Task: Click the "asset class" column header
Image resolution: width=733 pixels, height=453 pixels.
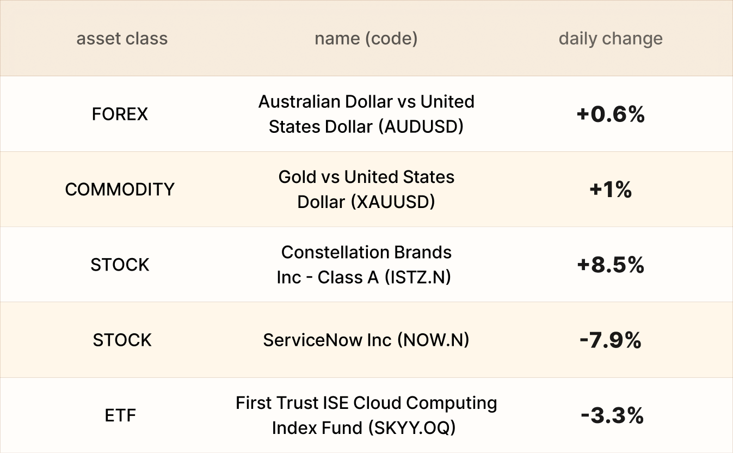Action: [x=122, y=39]
